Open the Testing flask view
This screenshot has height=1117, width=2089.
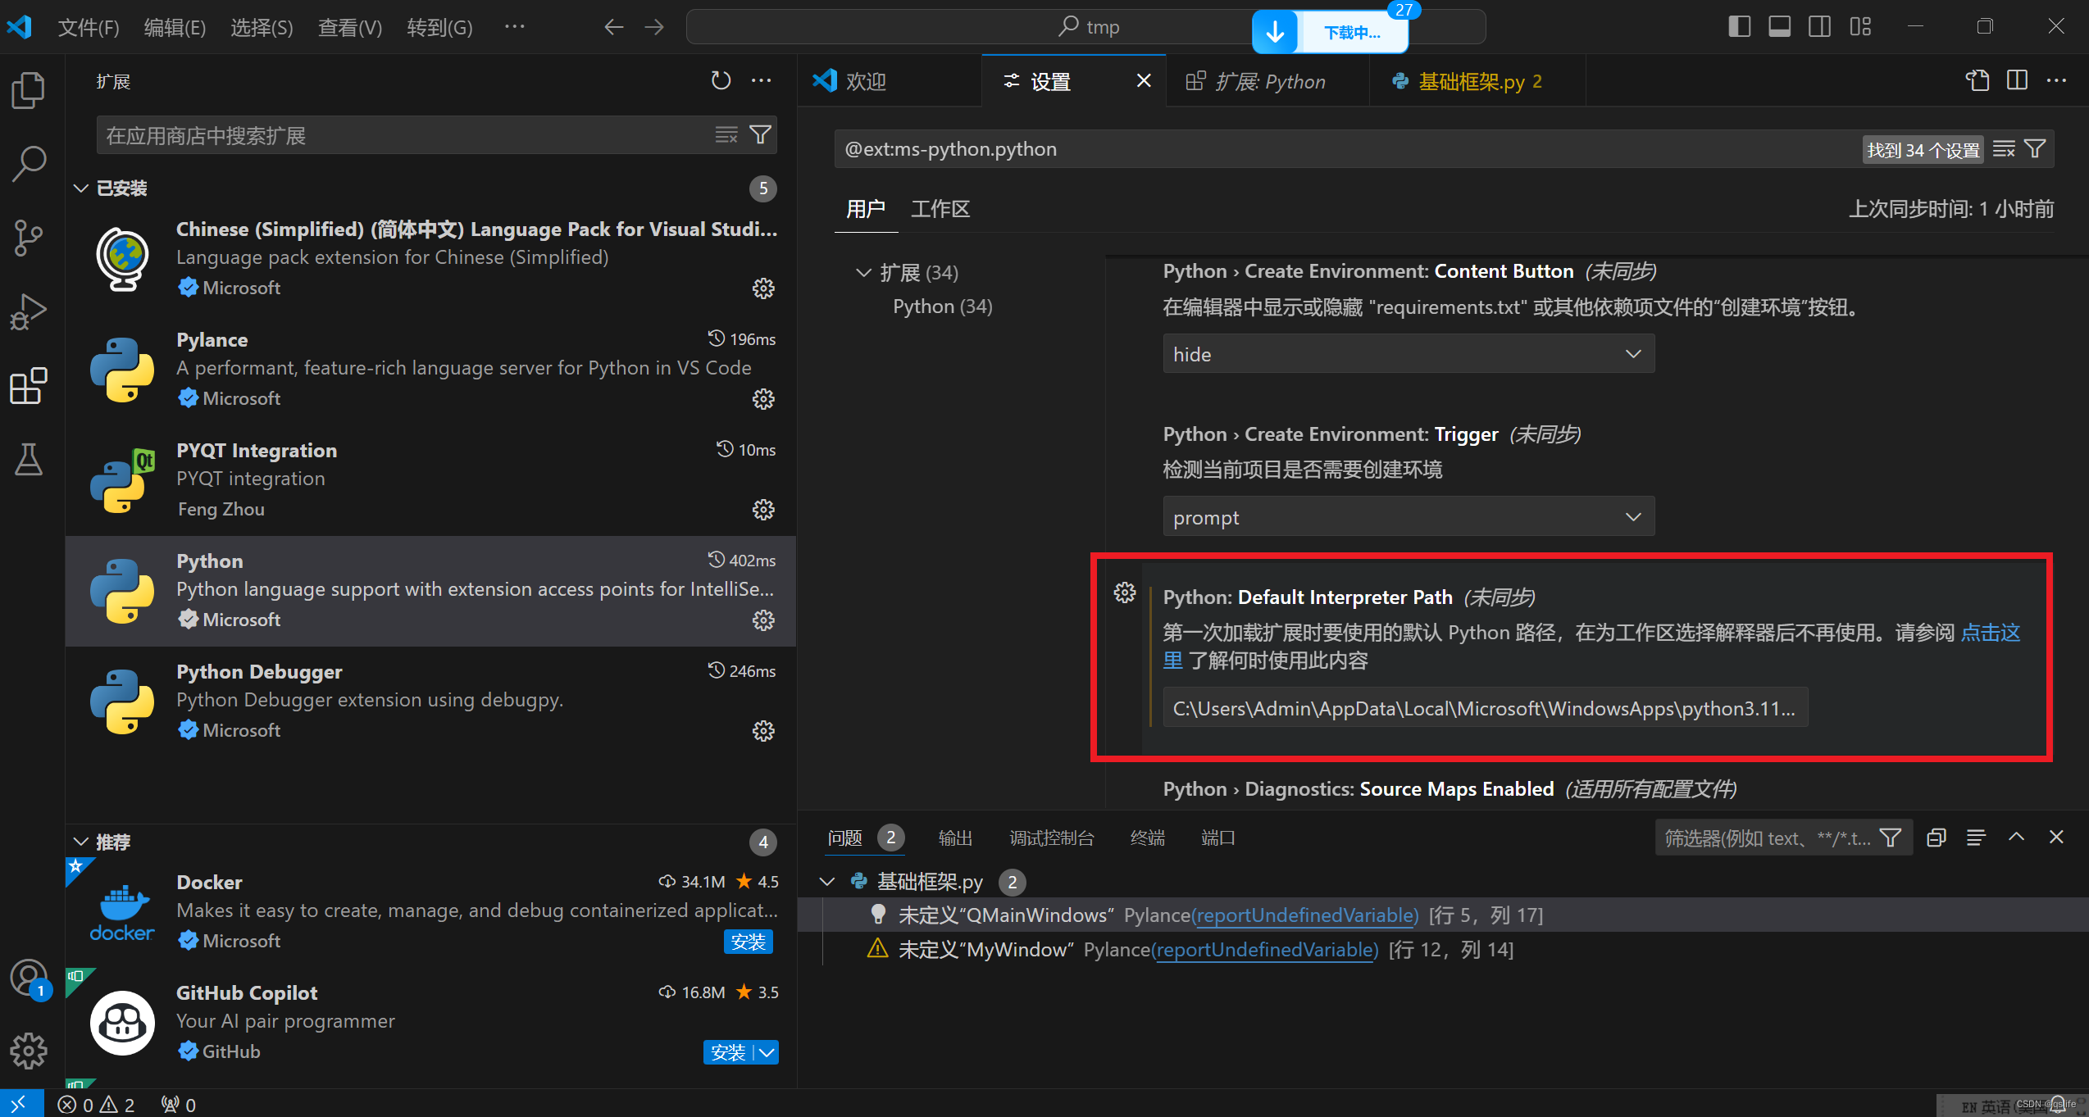pyautogui.click(x=29, y=458)
